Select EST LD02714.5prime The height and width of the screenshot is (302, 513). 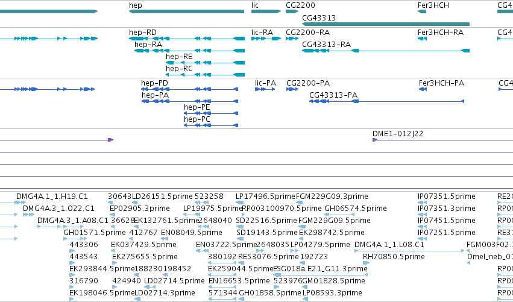tap(149, 288)
